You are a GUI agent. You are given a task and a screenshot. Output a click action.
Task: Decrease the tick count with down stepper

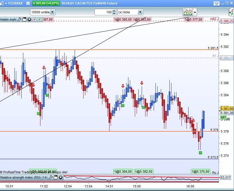114,14
